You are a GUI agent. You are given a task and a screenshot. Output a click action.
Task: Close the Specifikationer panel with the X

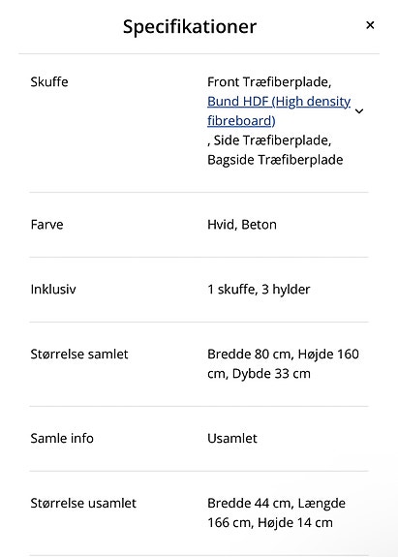tap(370, 25)
